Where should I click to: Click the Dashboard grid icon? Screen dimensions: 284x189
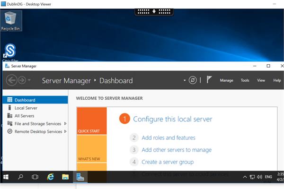[x=10, y=100]
